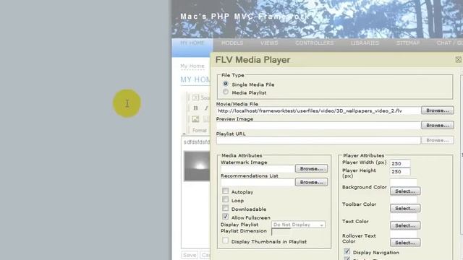This screenshot has width=463, height=260.
Task: Uncheck Display Navigation checkbox
Action: point(347,251)
